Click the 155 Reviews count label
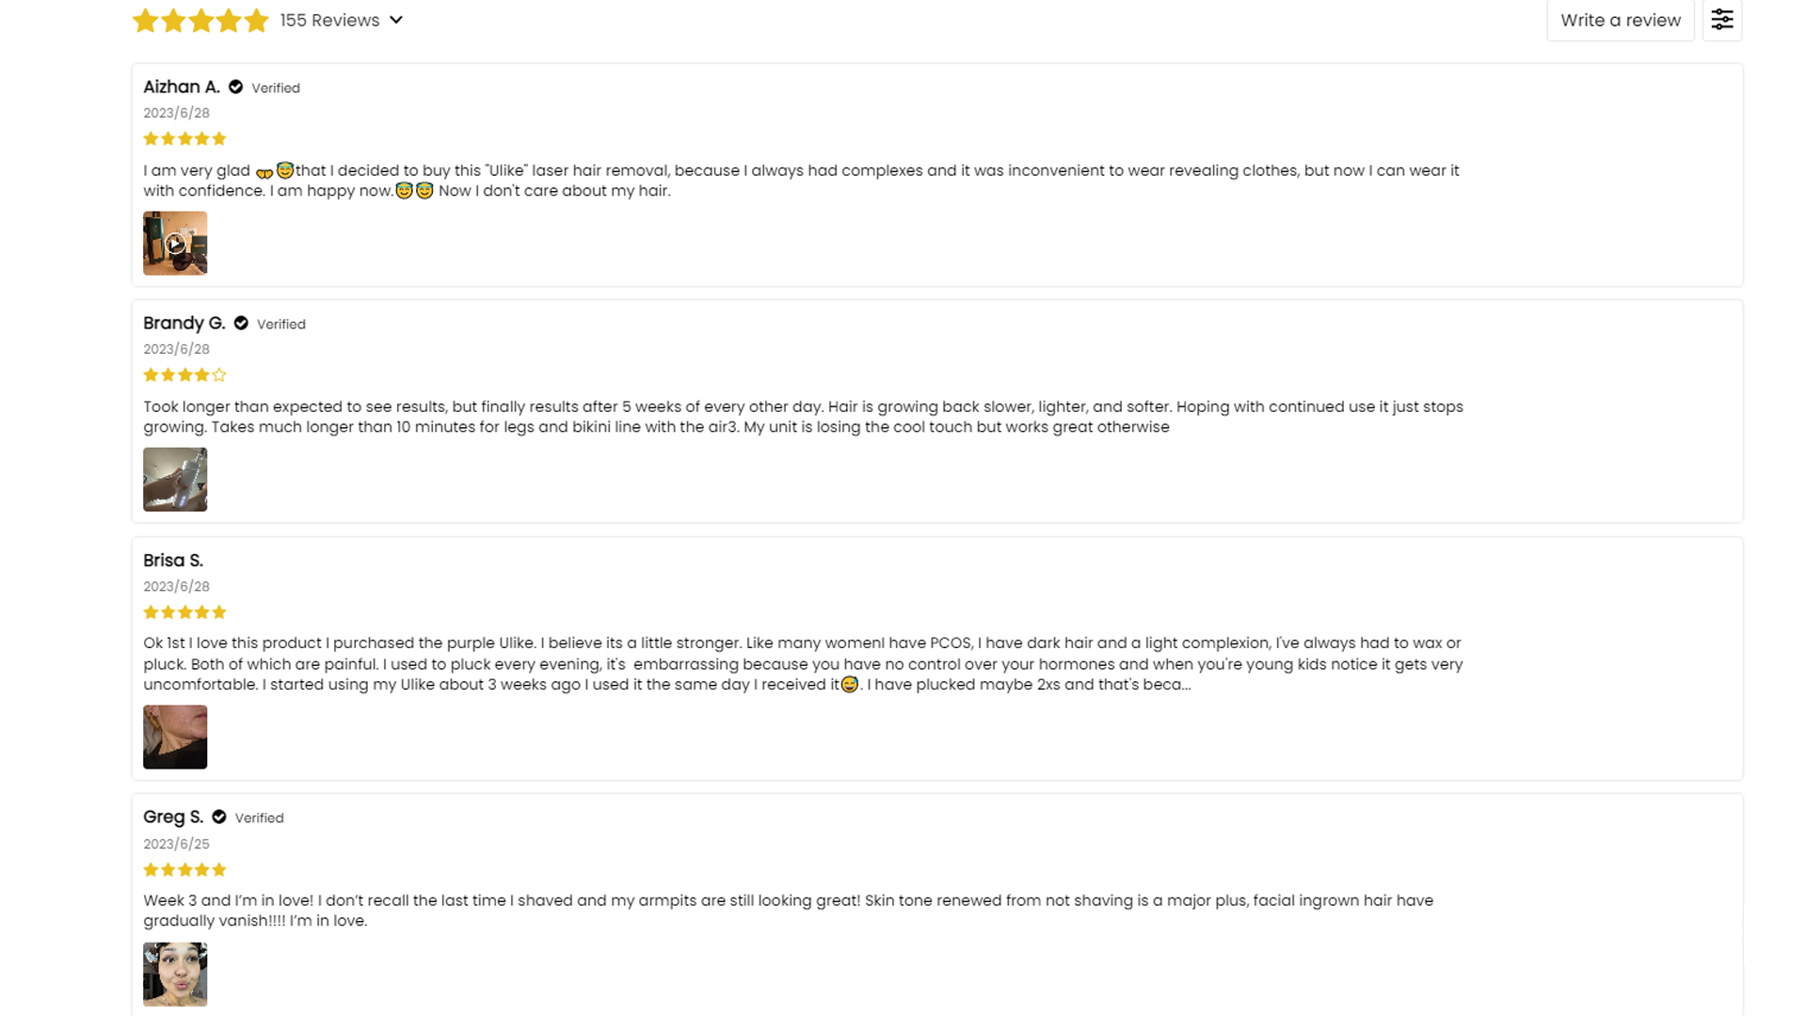The width and height of the screenshot is (1807, 1016). click(x=329, y=21)
